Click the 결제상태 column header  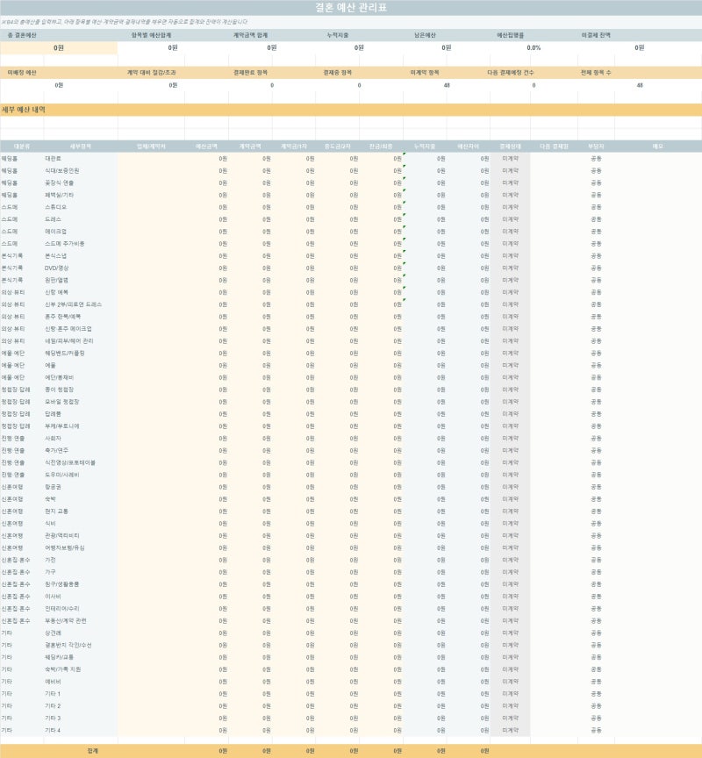[x=510, y=146]
